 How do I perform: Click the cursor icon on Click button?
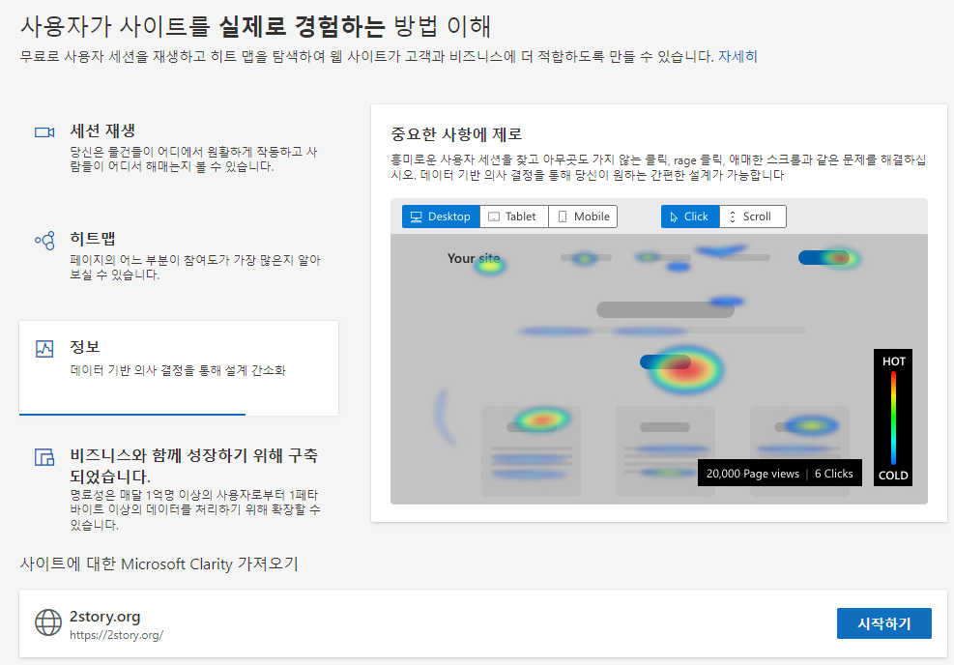click(x=675, y=216)
